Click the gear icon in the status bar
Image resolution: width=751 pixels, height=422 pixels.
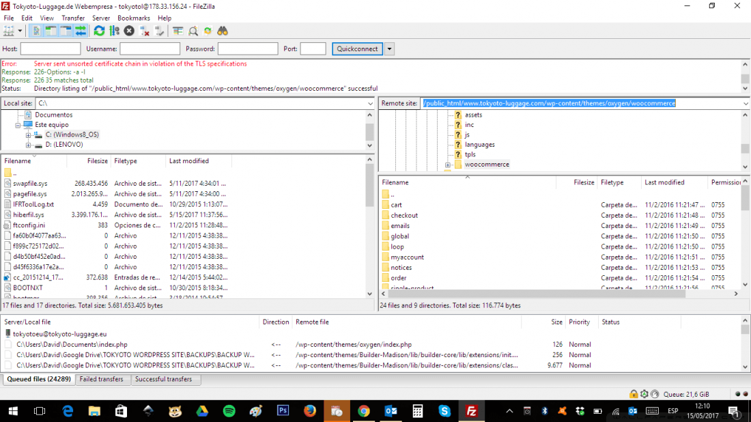point(644,394)
